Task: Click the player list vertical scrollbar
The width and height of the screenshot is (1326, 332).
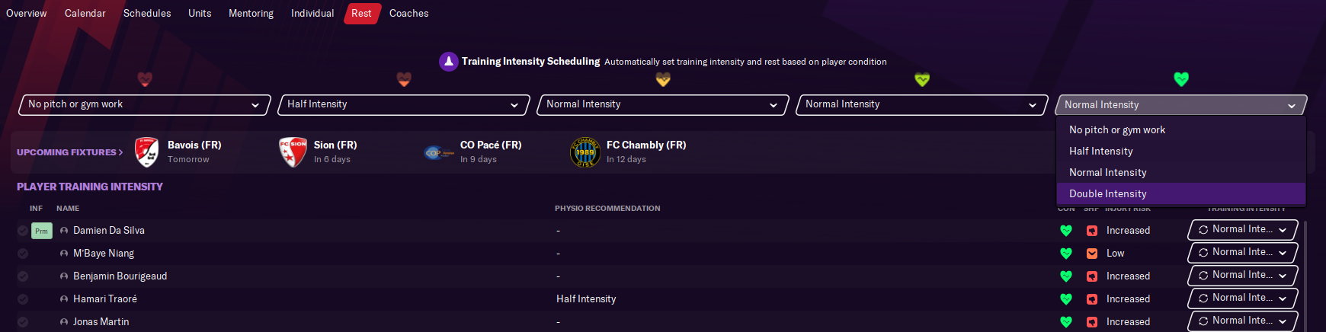Action: coord(1305,274)
